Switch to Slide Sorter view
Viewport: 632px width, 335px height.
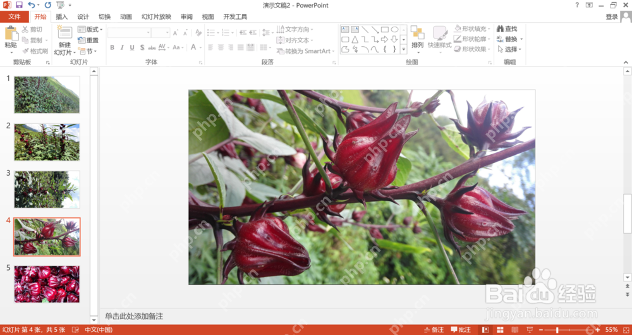click(500, 330)
